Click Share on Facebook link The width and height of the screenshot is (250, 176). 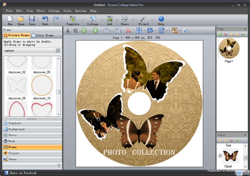(x=22, y=173)
